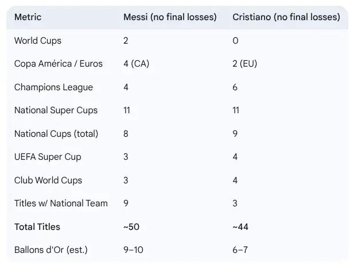Click Messi's Ballons d'Or value "9–10"
This screenshot has width=350, height=265.
[134, 250]
